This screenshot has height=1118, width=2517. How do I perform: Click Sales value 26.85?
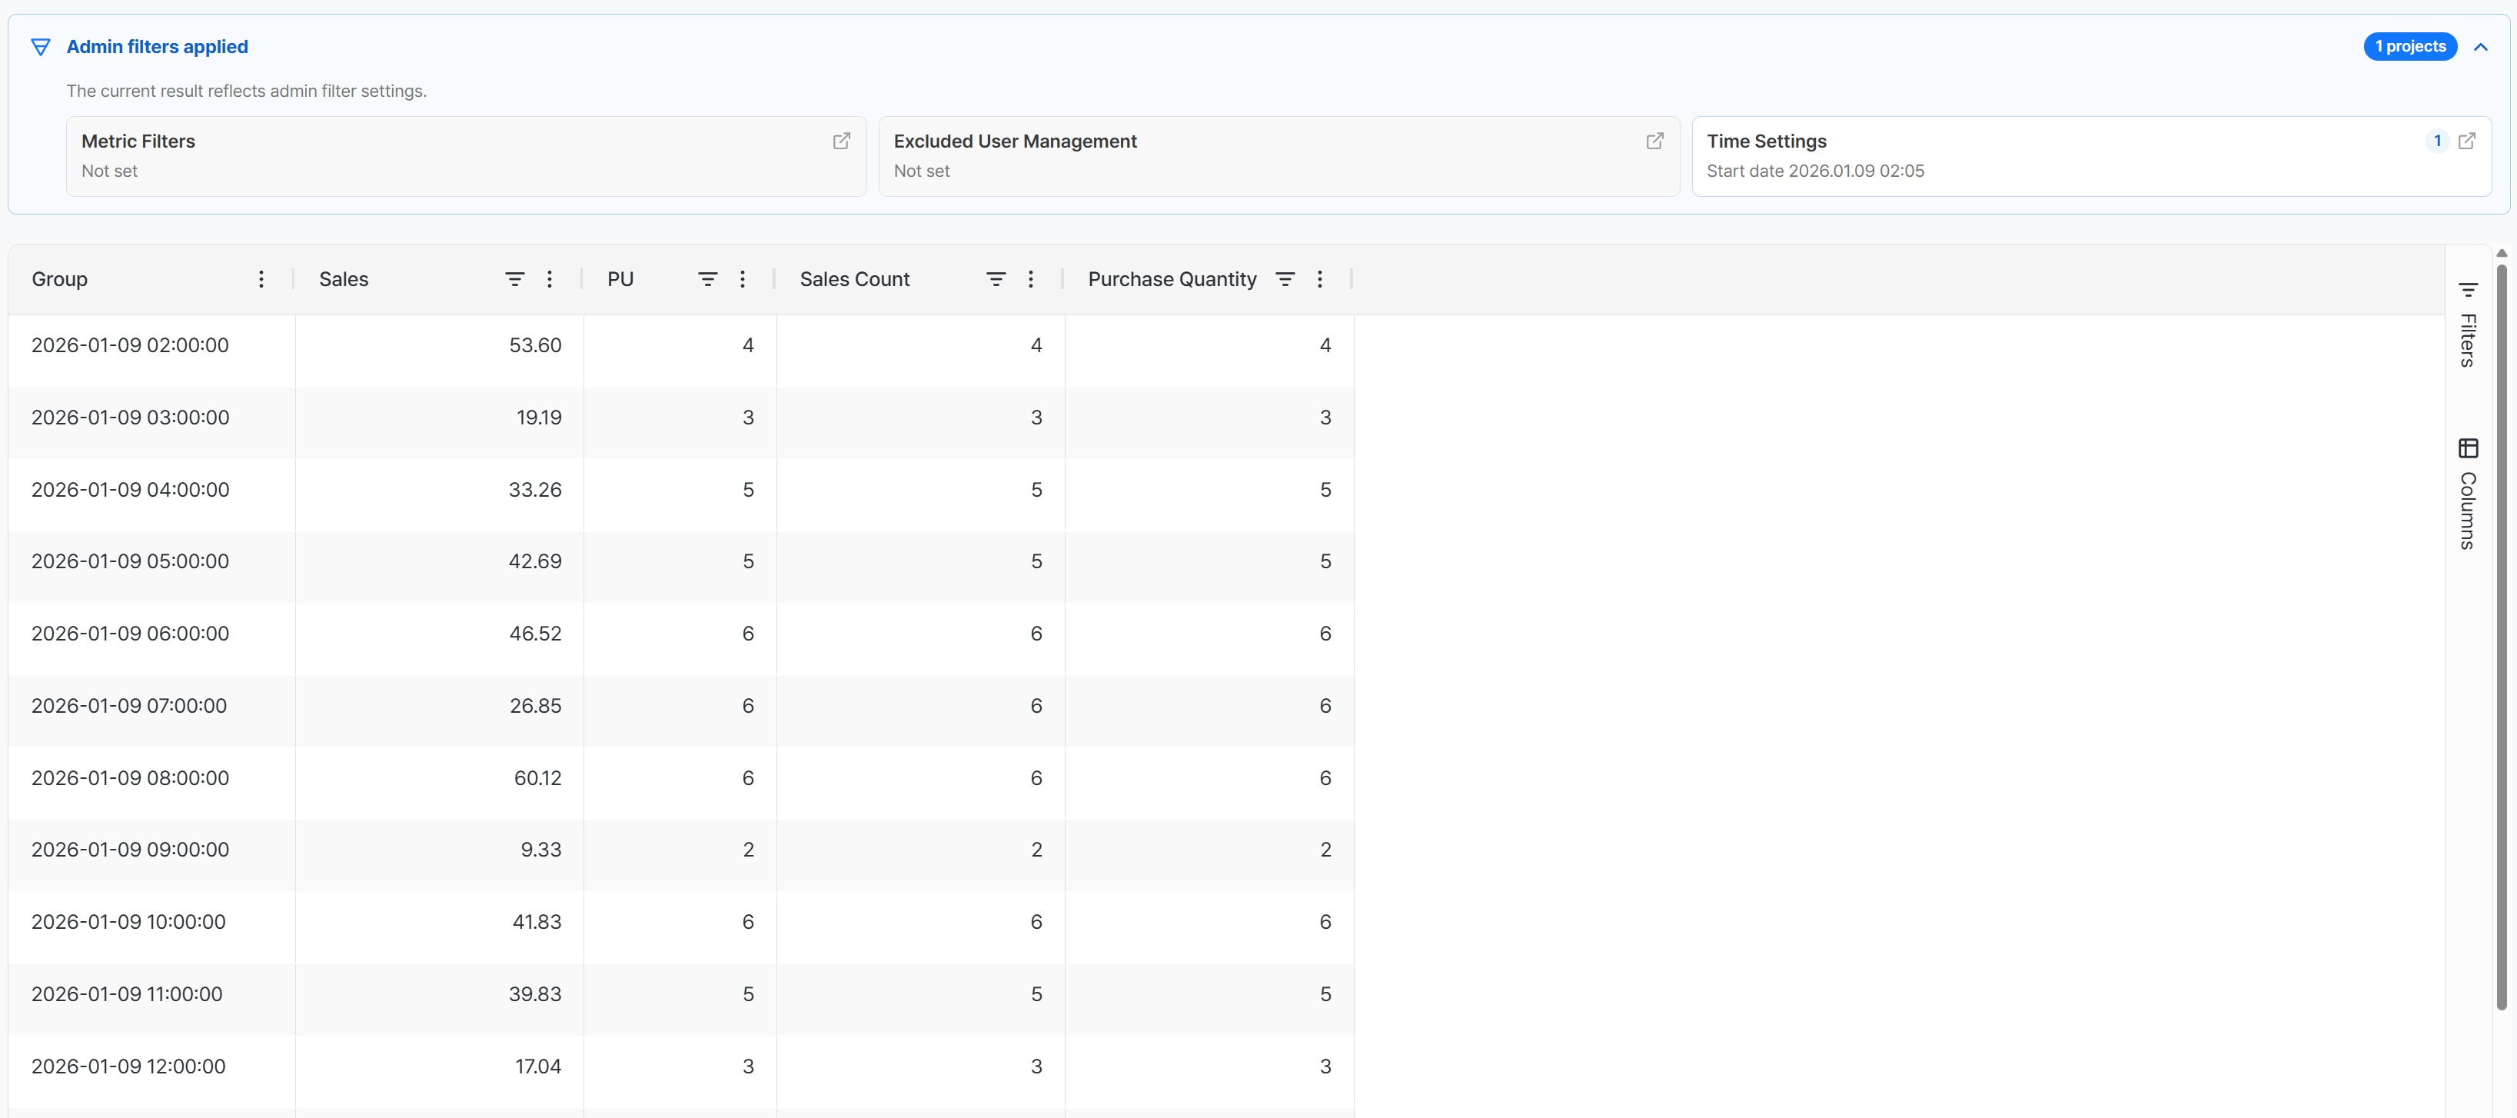(535, 707)
